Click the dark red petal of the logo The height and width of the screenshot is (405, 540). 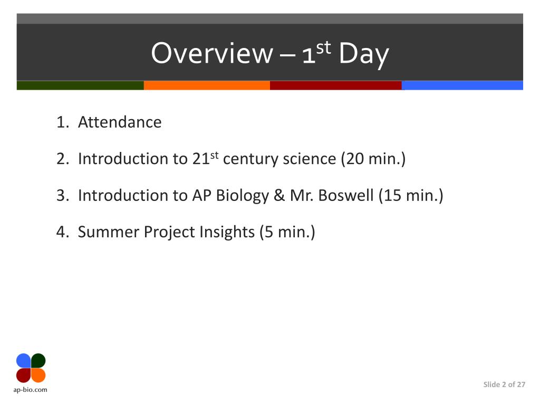(23, 375)
